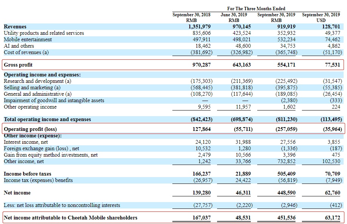Select 'Income before taxes' label
Viewport: 347px width, 224px height.
click(27, 174)
